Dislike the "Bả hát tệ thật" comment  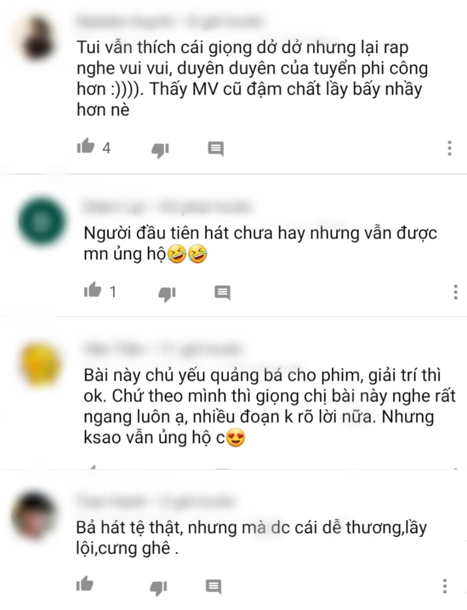(158, 587)
